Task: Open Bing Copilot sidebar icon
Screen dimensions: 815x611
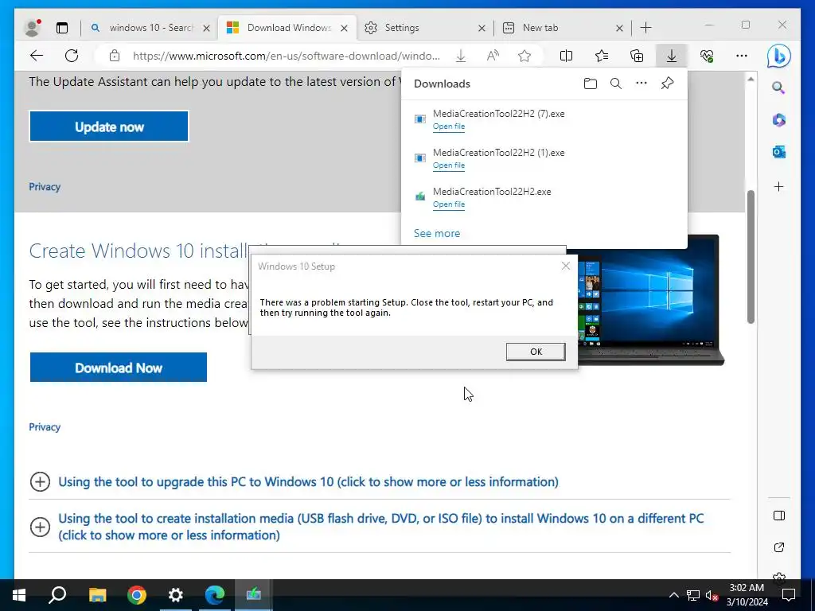Action: click(778, 56)
